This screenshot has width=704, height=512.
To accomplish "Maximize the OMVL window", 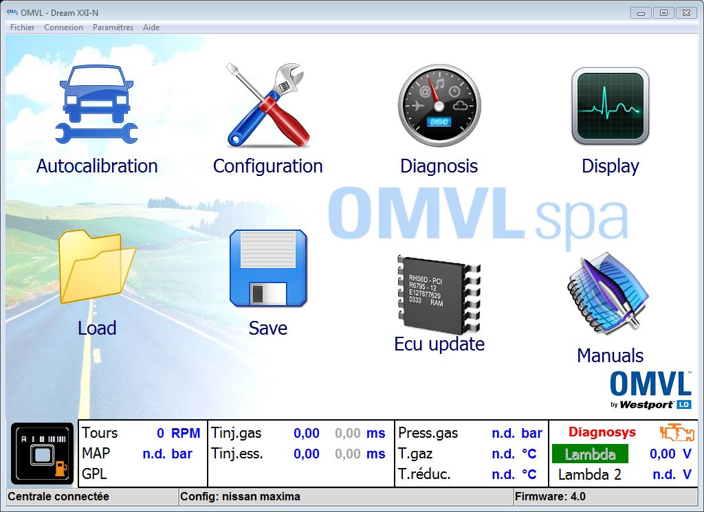I will tap(663, 13).
